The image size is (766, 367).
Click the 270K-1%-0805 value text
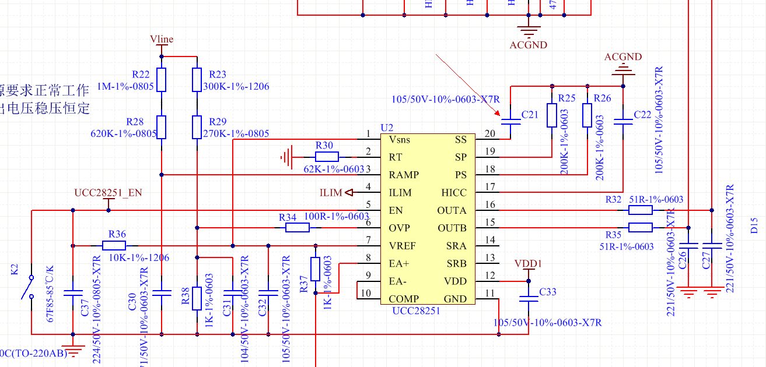coord(236,133)
